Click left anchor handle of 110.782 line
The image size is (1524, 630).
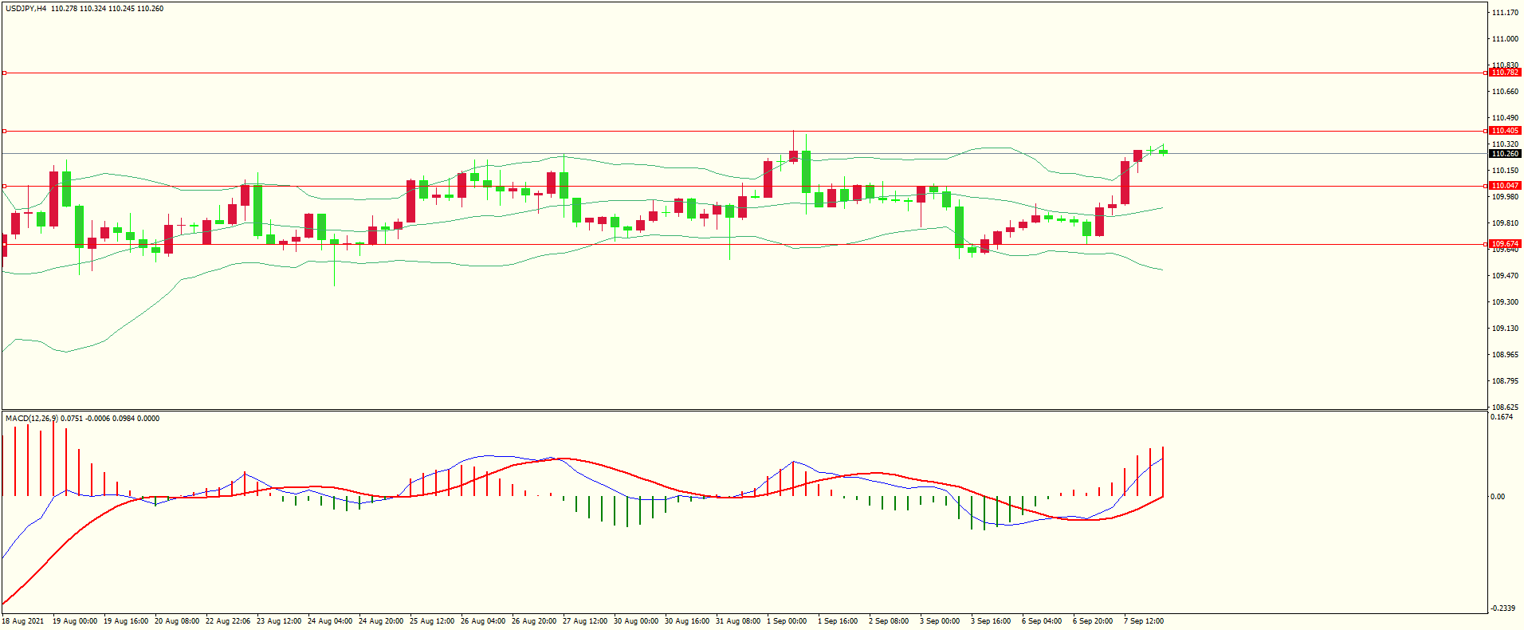tap(5, 73)
